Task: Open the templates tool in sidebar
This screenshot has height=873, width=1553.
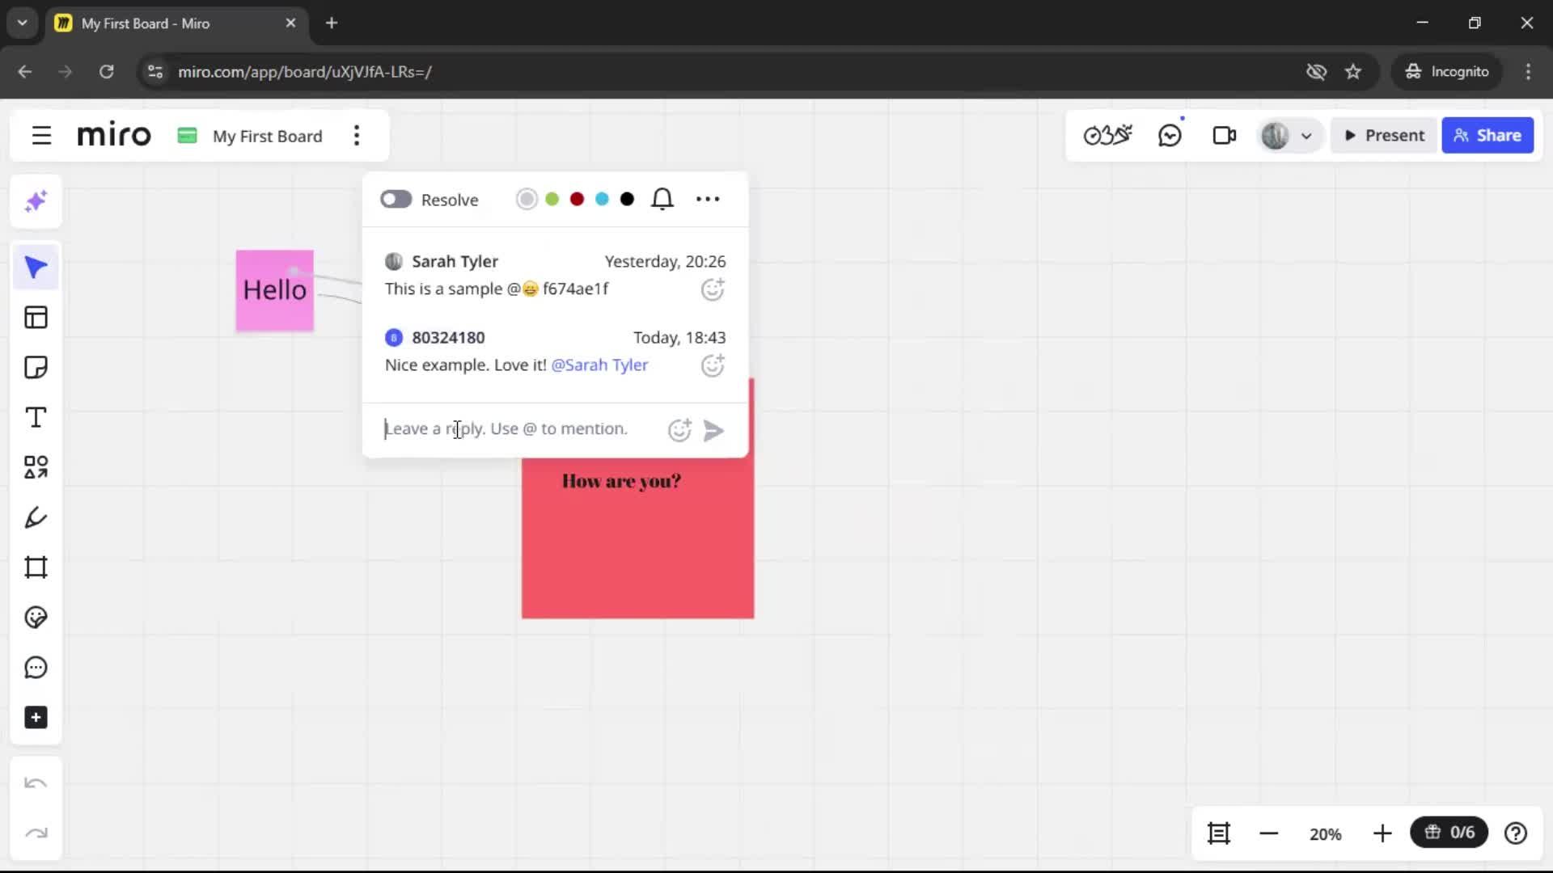Action: tap(36, 318)
